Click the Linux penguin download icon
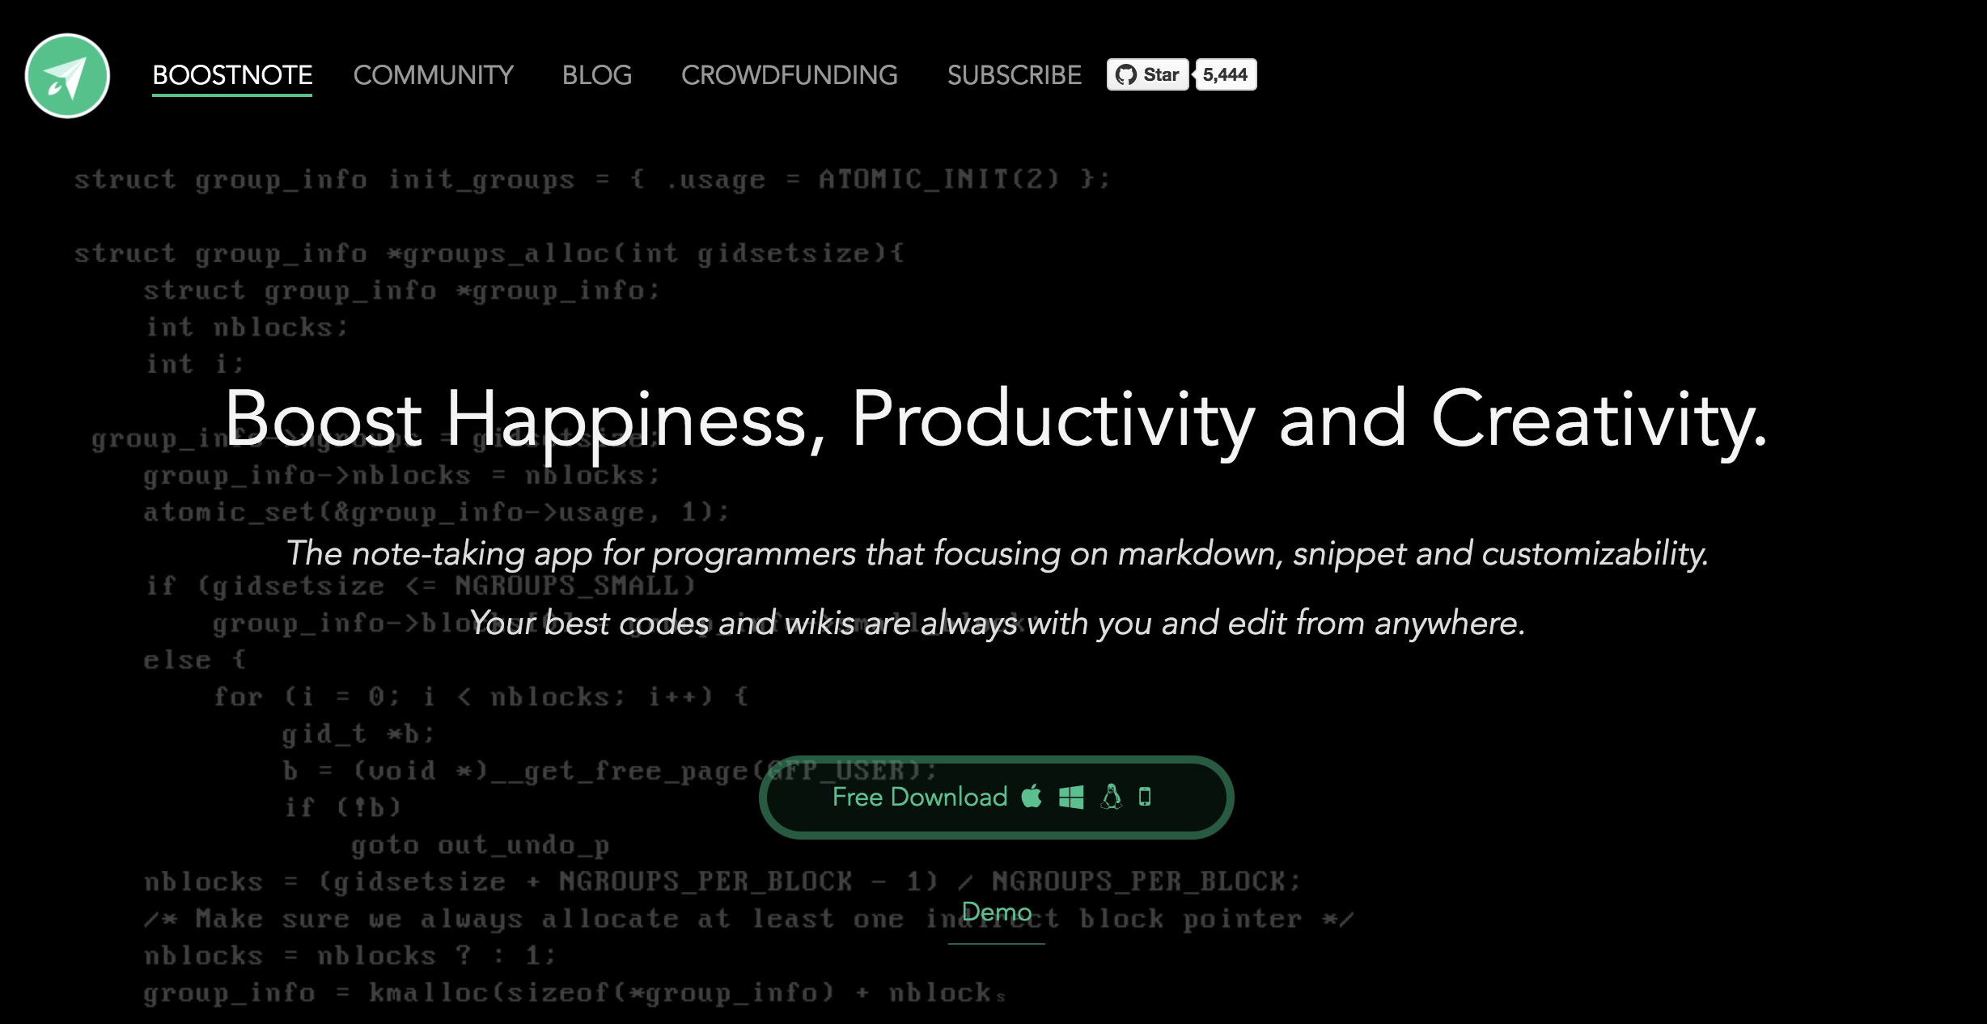Image resolution: width=1987 pixels, height=1024 pixels. [1112, 797]
